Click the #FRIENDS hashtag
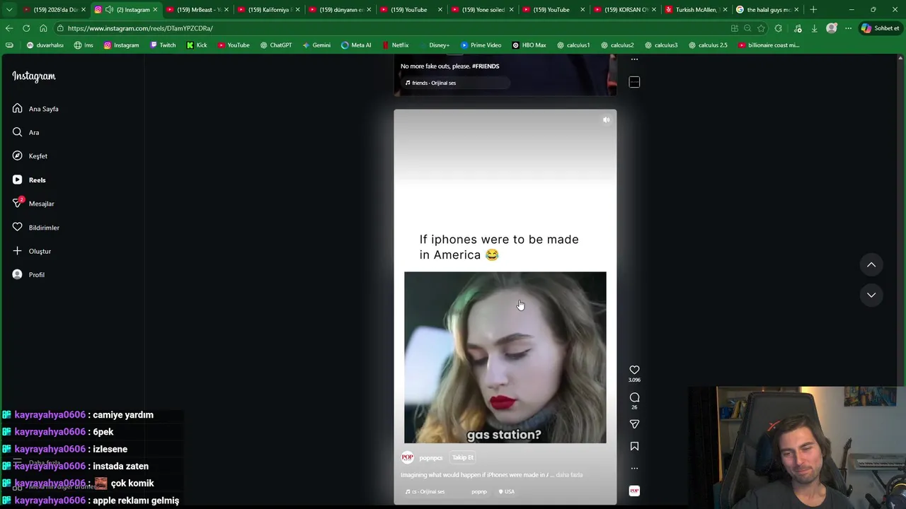Viewport: 906px width, 509px height. pyautogui.click(x=486, y=66)
